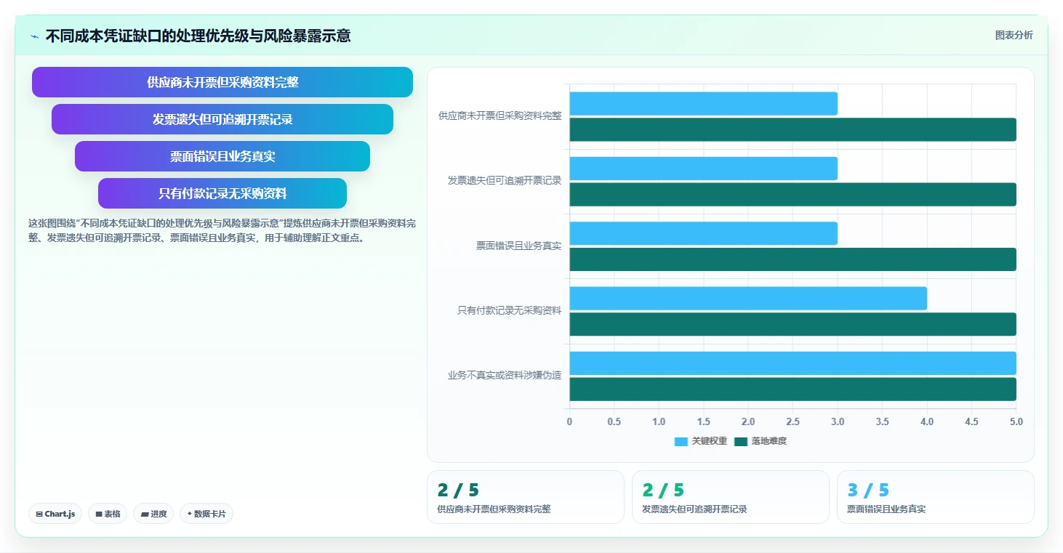Click the lightning icon beside the title
Viewport: 1063px width, 553px height.
pos(34,36)
